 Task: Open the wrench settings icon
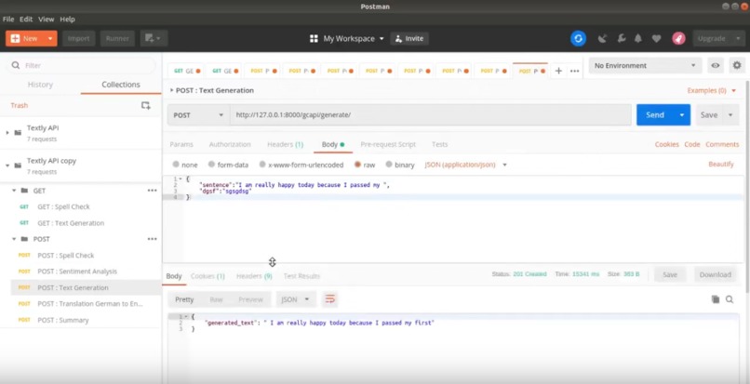click(622, 39)
